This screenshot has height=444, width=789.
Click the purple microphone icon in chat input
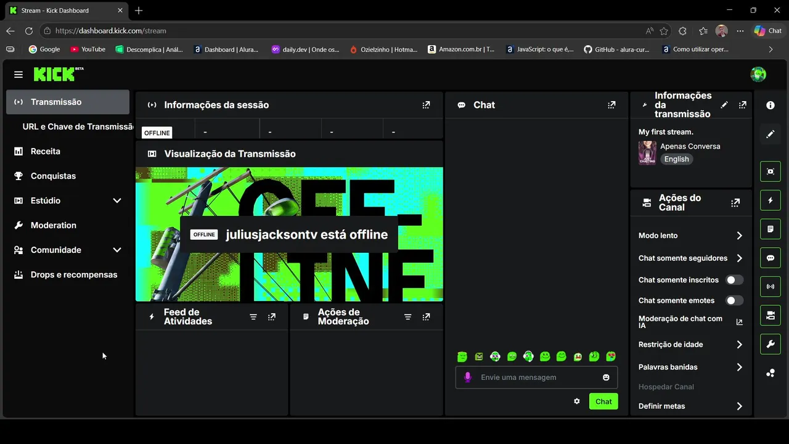(x=468, y=377)
